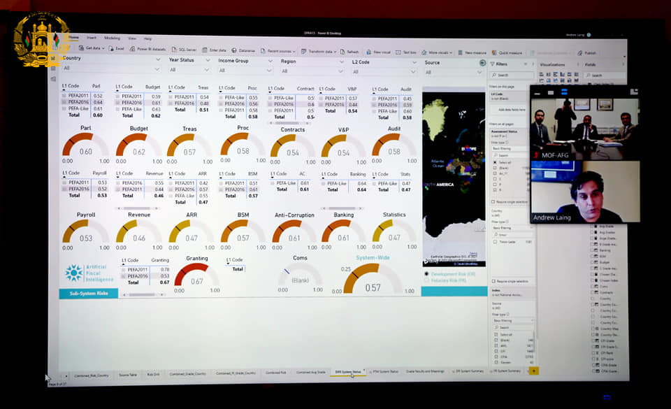Screen dimensions: 671x409
Task: Insert a New visual
Action: coord(378,52)
